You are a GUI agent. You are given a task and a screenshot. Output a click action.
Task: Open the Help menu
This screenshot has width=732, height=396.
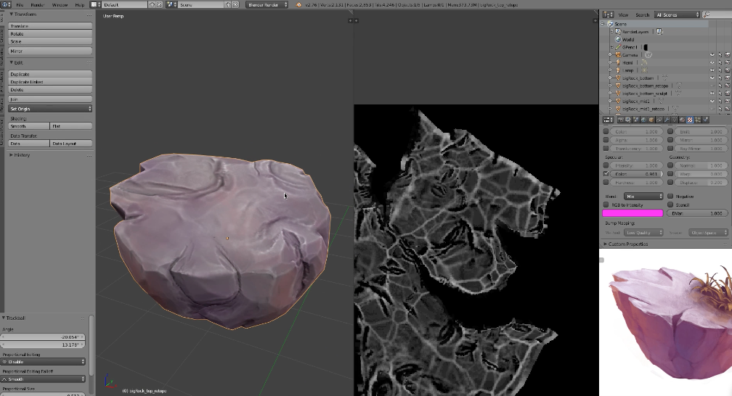tap(79, 4)
